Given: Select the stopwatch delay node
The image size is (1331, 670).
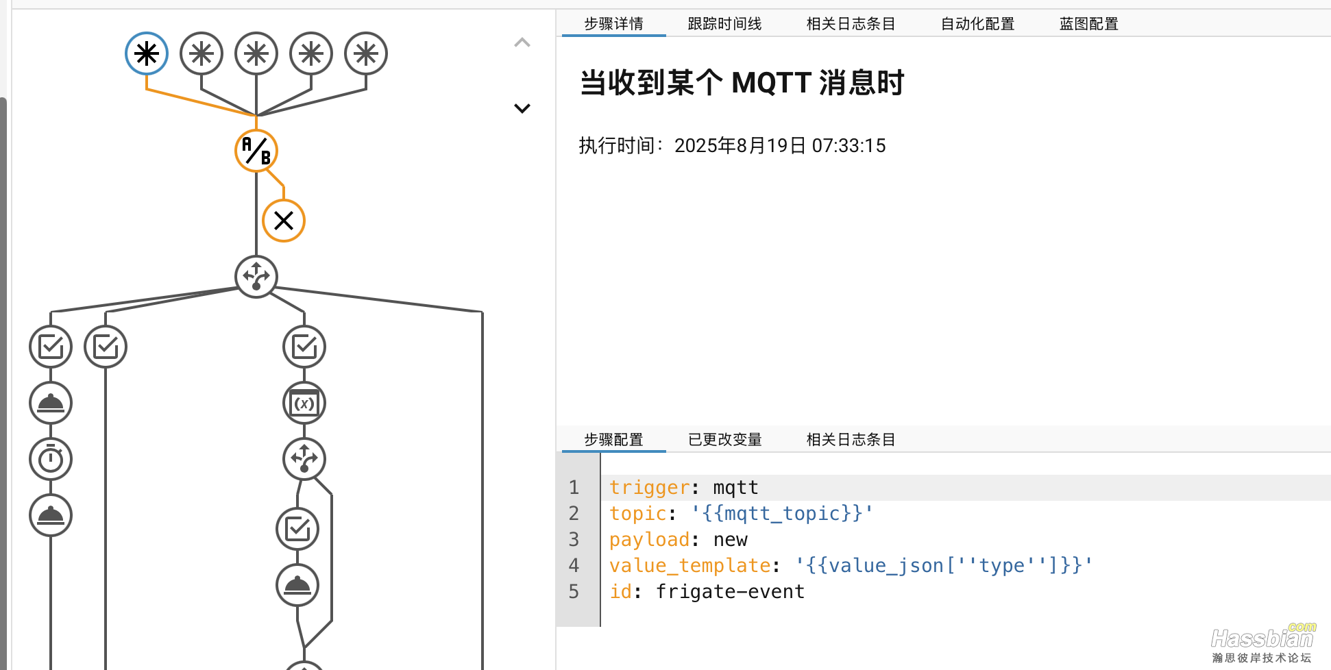Looking at the screenshot, I should pyautogui.click(x=51, y=459).
